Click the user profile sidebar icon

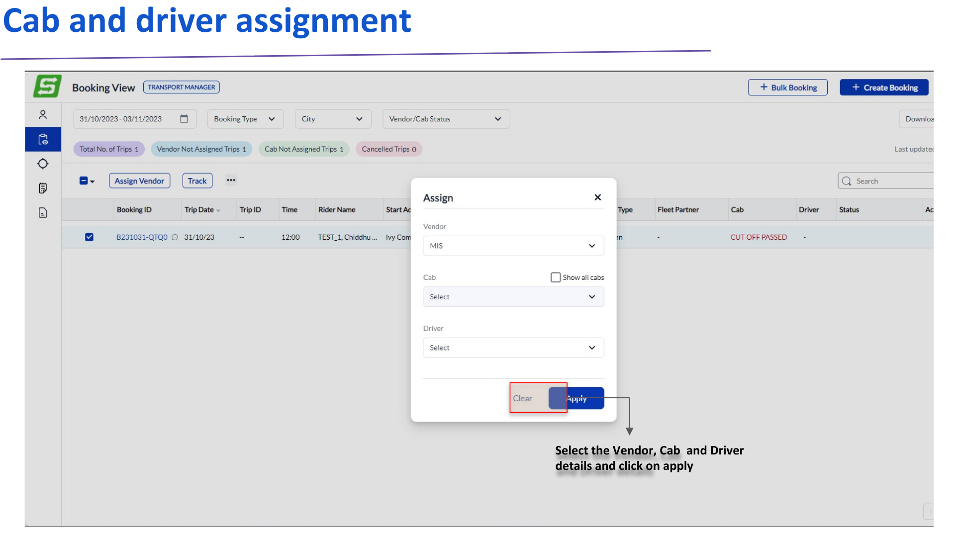pyautogui.click(x=43, y=115)
